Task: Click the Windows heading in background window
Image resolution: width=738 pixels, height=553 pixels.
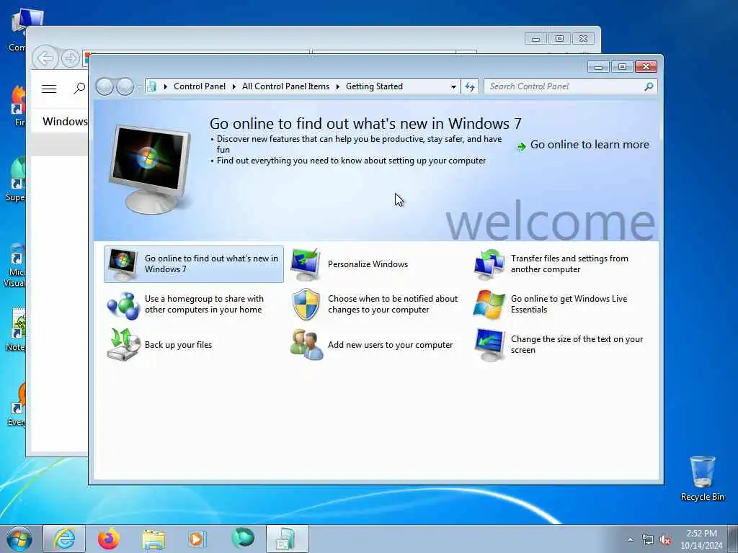Action: (x=65, y=122)
